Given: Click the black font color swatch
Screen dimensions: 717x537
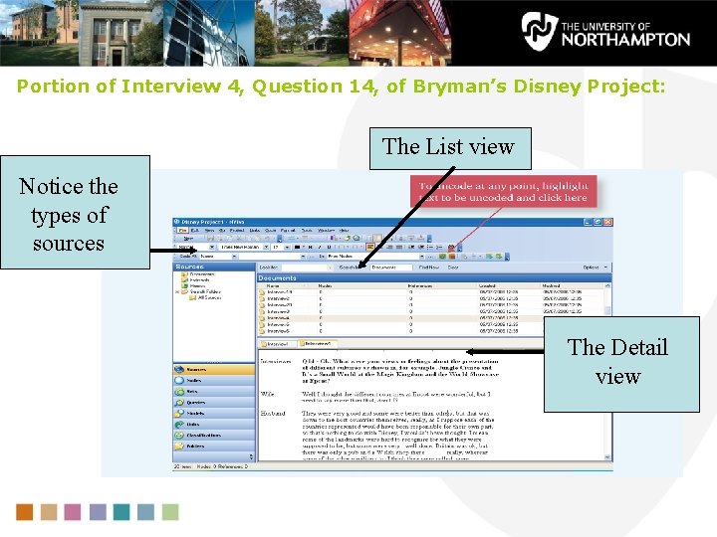Looking at the screenshot, I should pos(297,247).
